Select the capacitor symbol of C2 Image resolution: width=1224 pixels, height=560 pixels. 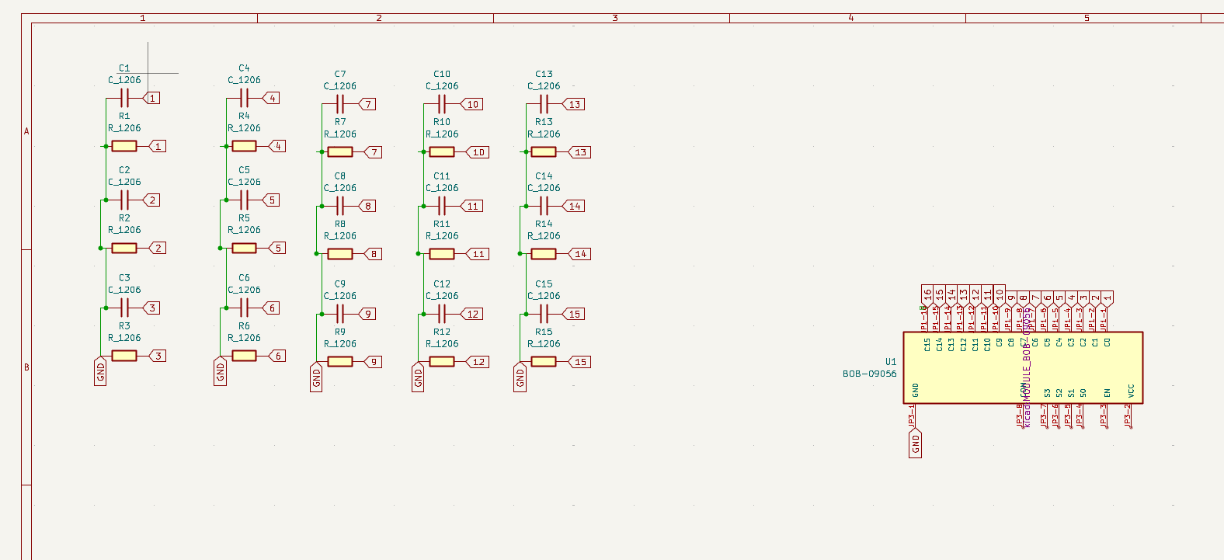click(124, 200)
